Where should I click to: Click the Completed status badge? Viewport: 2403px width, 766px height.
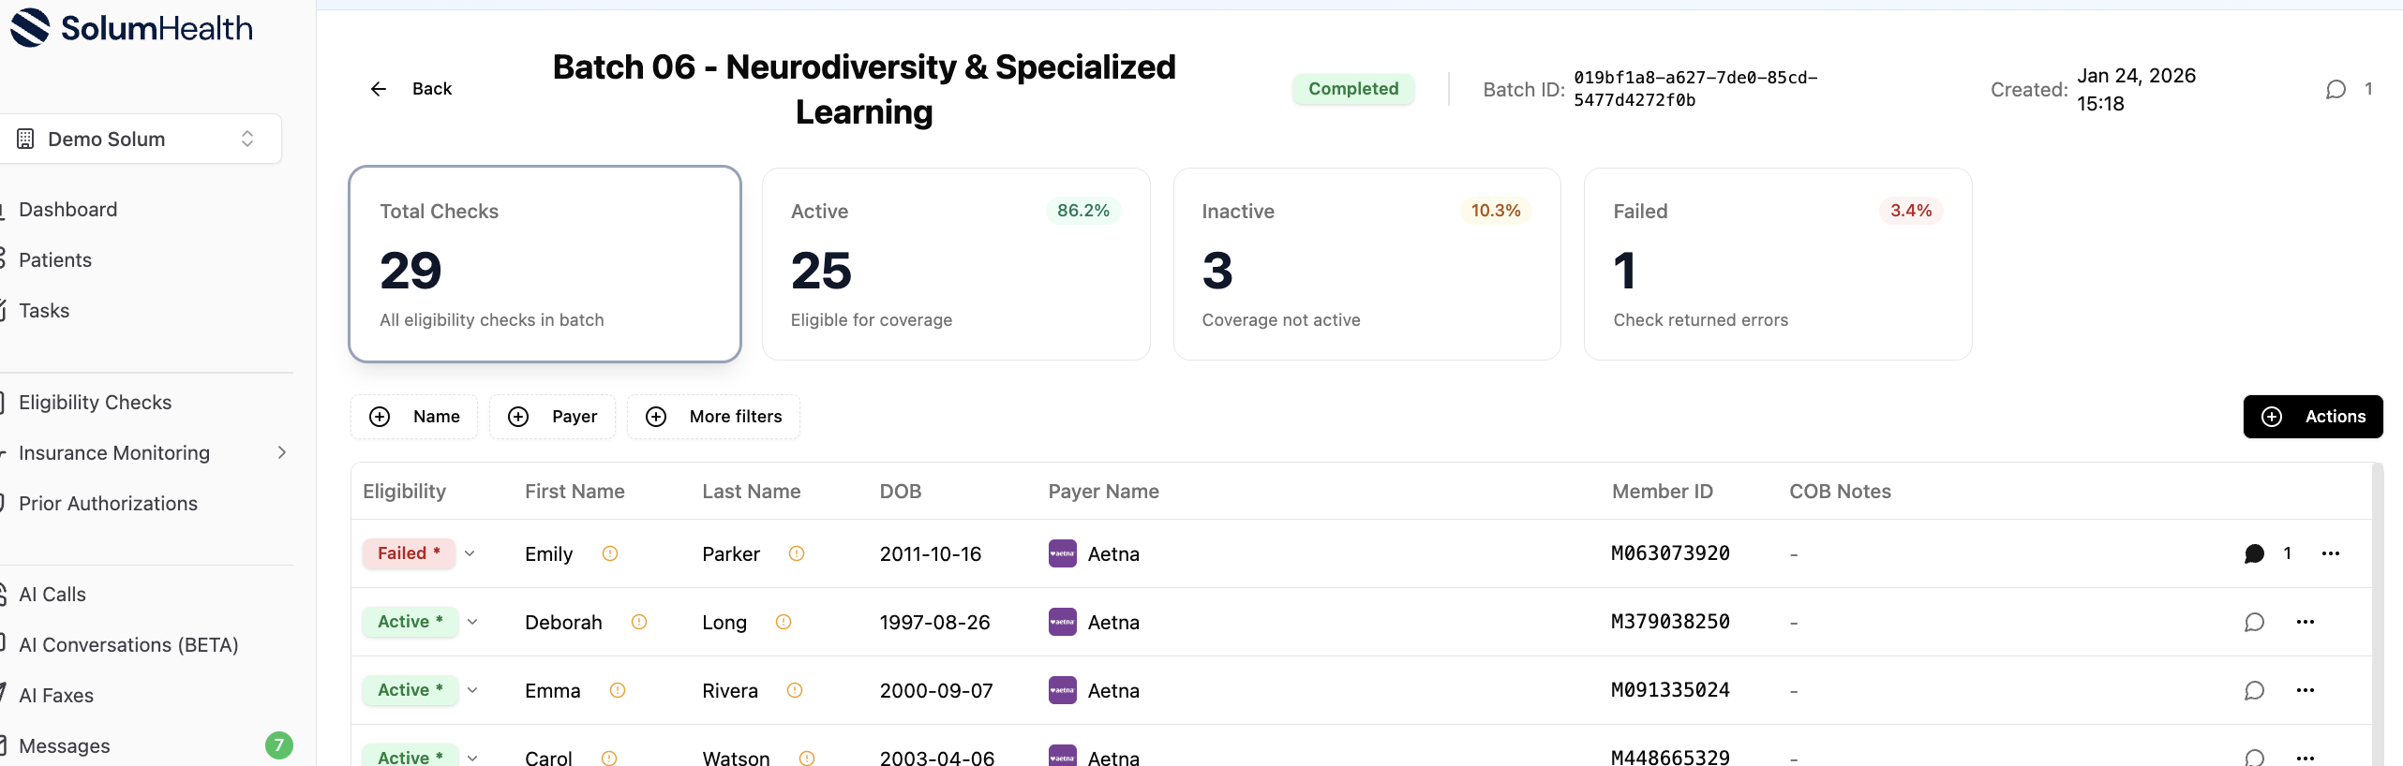(x=1353, y=89)
